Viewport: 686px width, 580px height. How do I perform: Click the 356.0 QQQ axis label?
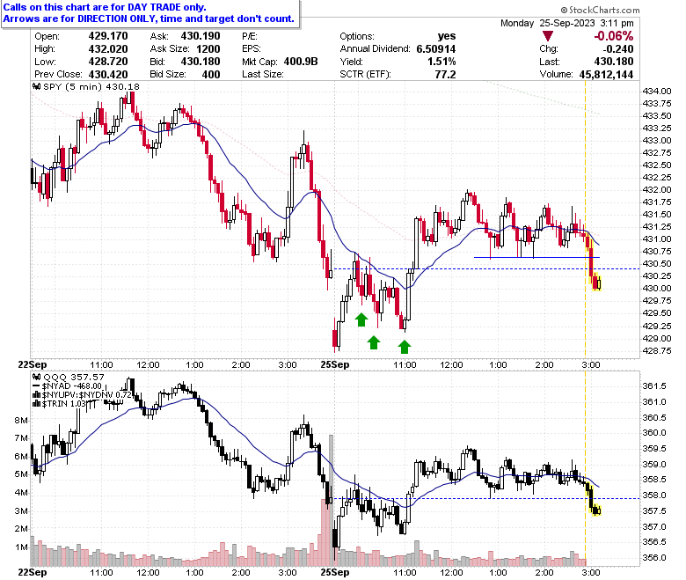point(654,558)
